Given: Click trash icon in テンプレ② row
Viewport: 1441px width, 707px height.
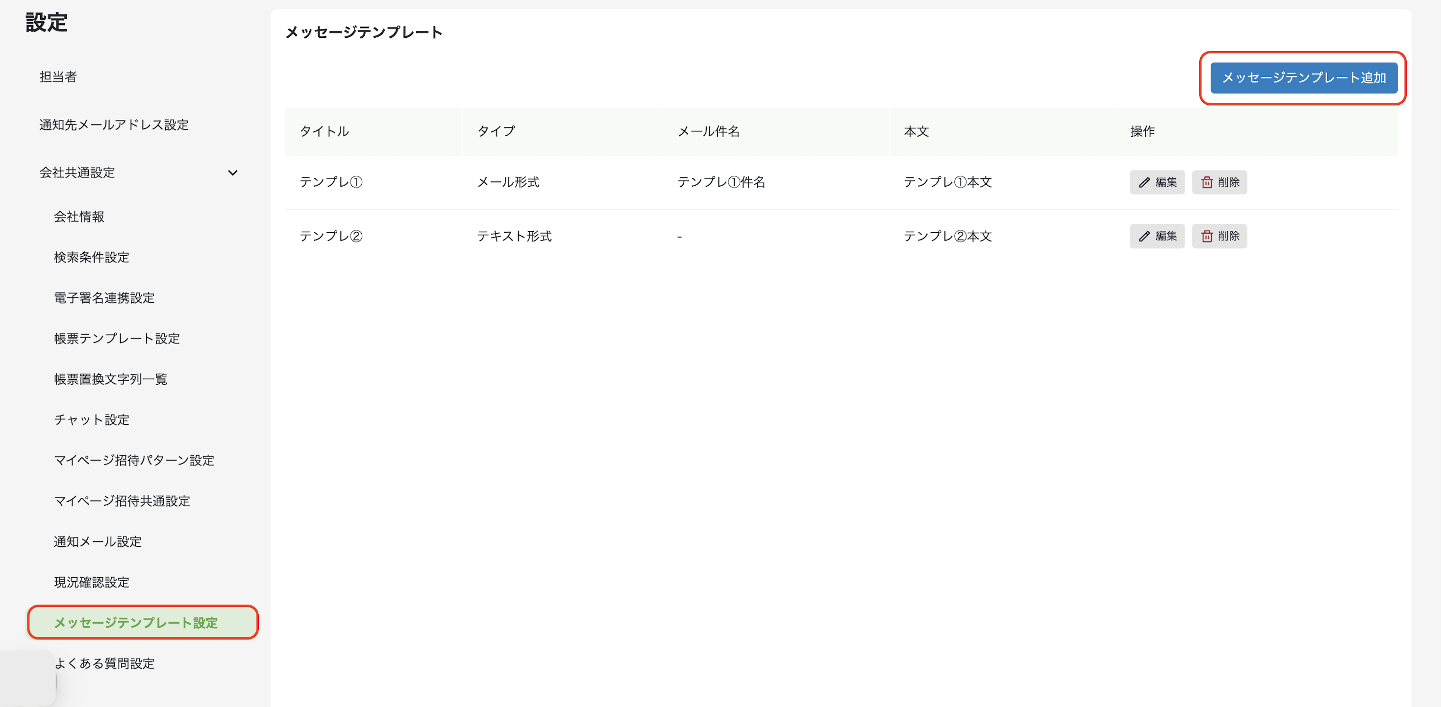Looking at the screenshot, I should [x=1207, y=236].
